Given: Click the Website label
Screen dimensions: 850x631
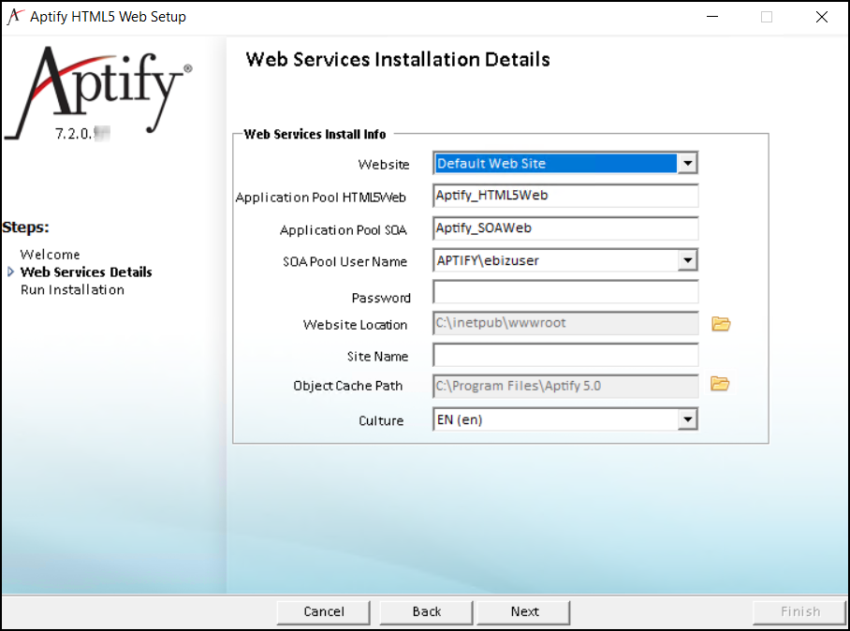Looking at the screenshot, I should coord(383,164).
